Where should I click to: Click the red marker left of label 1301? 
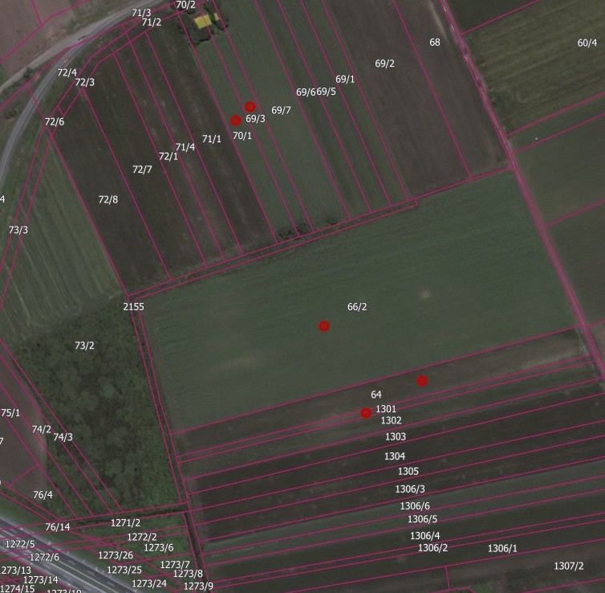point(366,413)
